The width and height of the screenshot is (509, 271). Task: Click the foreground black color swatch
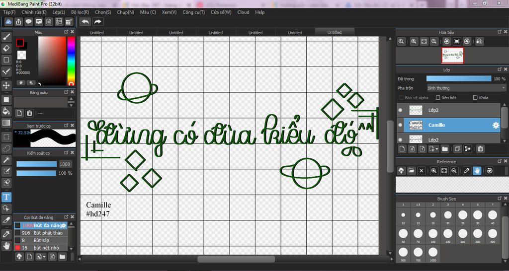click(20, 43)
